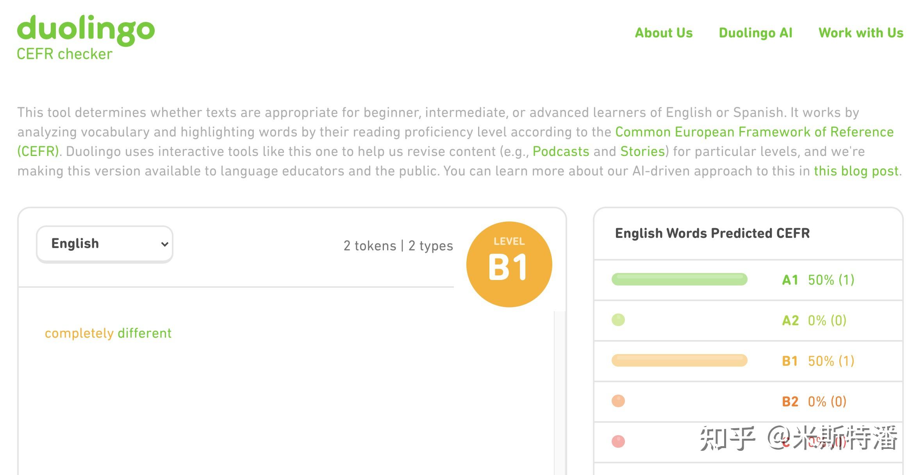Follow the Podcasts link
921x475 pixels.
[x=560, y=151]
